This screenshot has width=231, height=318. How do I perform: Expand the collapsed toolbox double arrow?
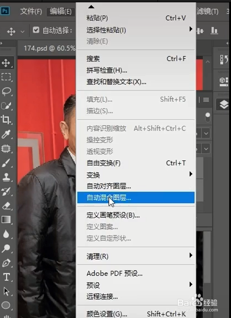[x=1, y=43]
